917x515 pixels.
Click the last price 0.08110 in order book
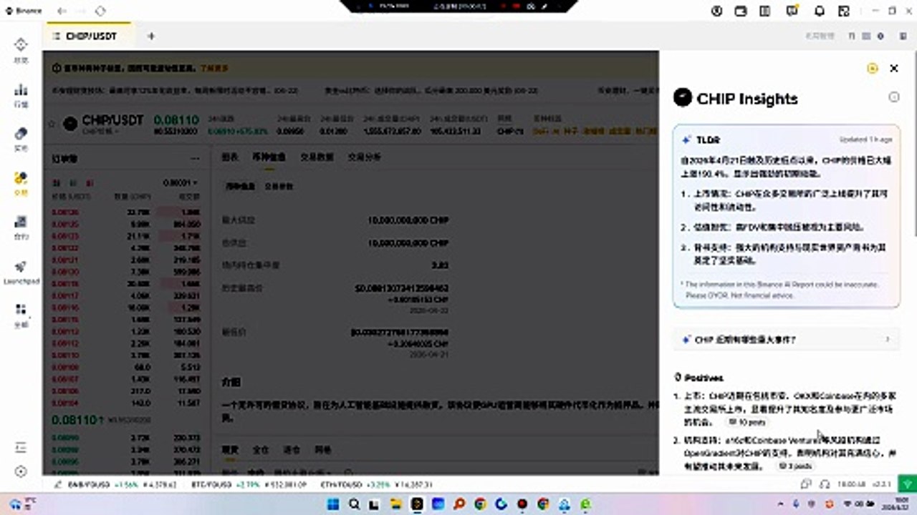[x=73, y=420]
